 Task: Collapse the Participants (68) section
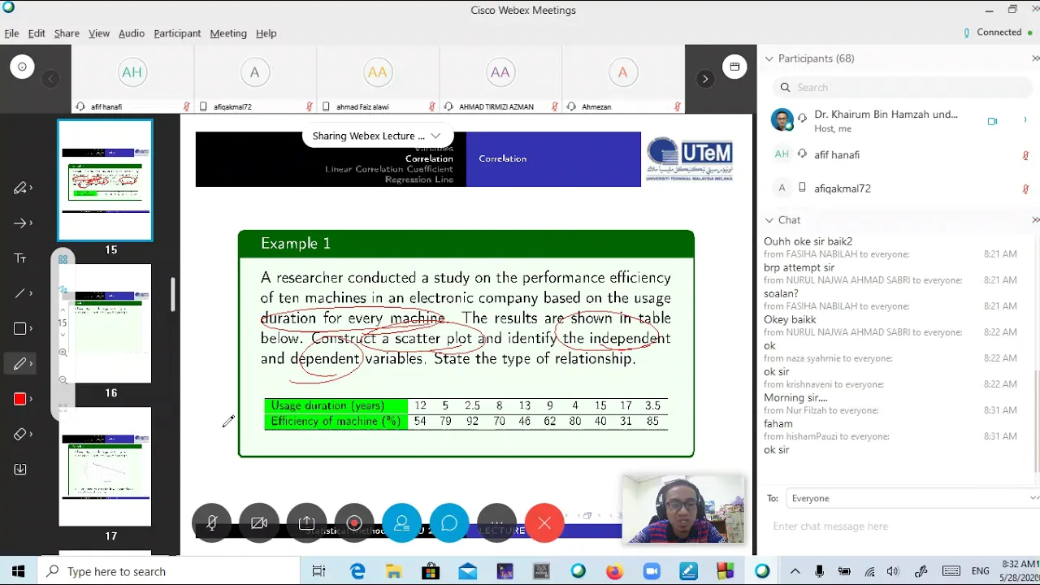tap(769, 58)
